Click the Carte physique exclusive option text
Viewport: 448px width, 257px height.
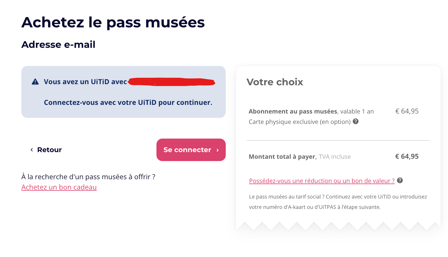point(300,122)
